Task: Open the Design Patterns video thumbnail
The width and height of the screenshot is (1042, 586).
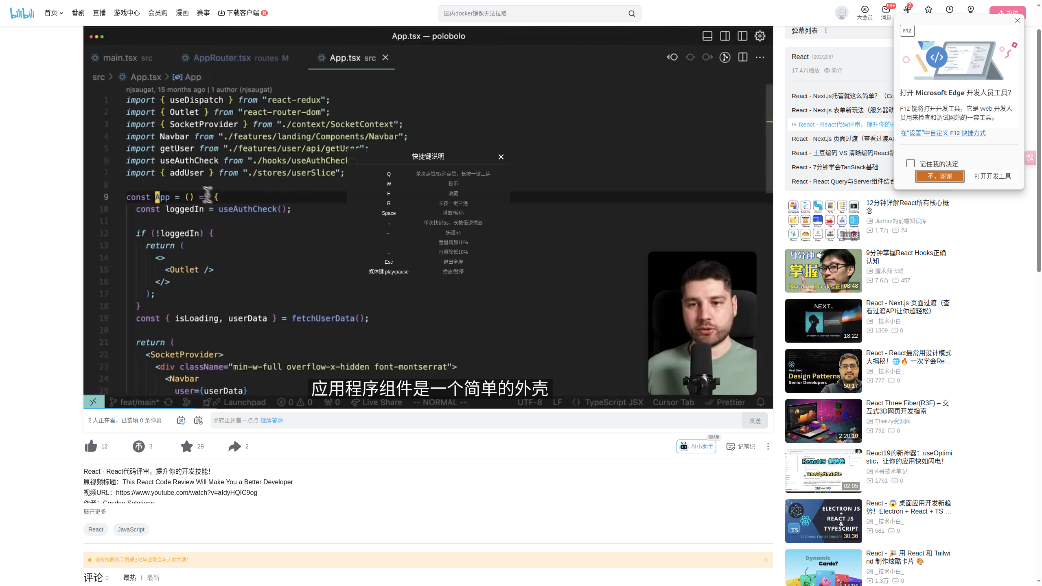Action: point(823,371)
